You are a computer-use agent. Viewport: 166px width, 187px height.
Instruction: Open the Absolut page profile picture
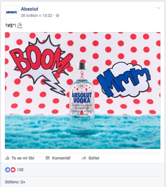point(12,12)
